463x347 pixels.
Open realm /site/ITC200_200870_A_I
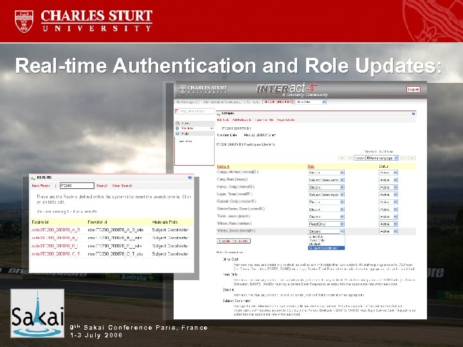(x=55, y=238)
